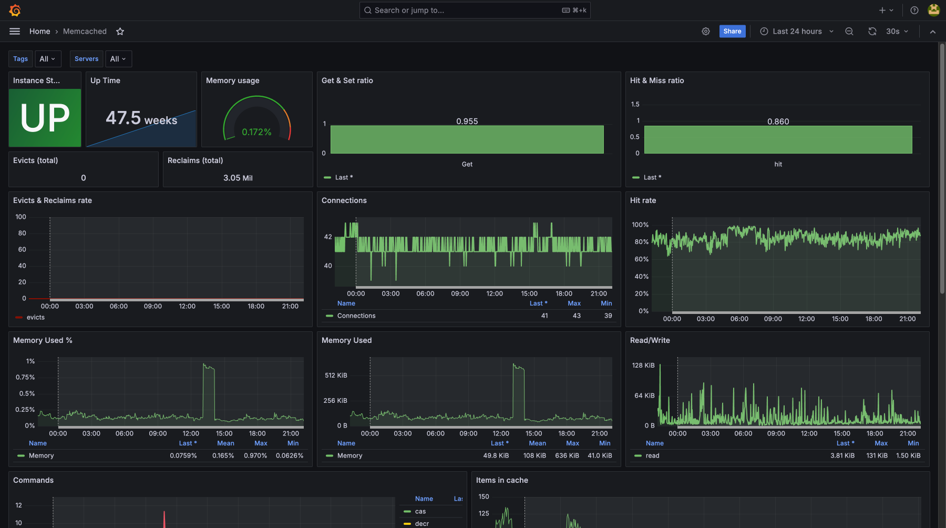Screen dimensions: 946x528
Task: Refresh the dashboard now
Action: tap(872, 32)
